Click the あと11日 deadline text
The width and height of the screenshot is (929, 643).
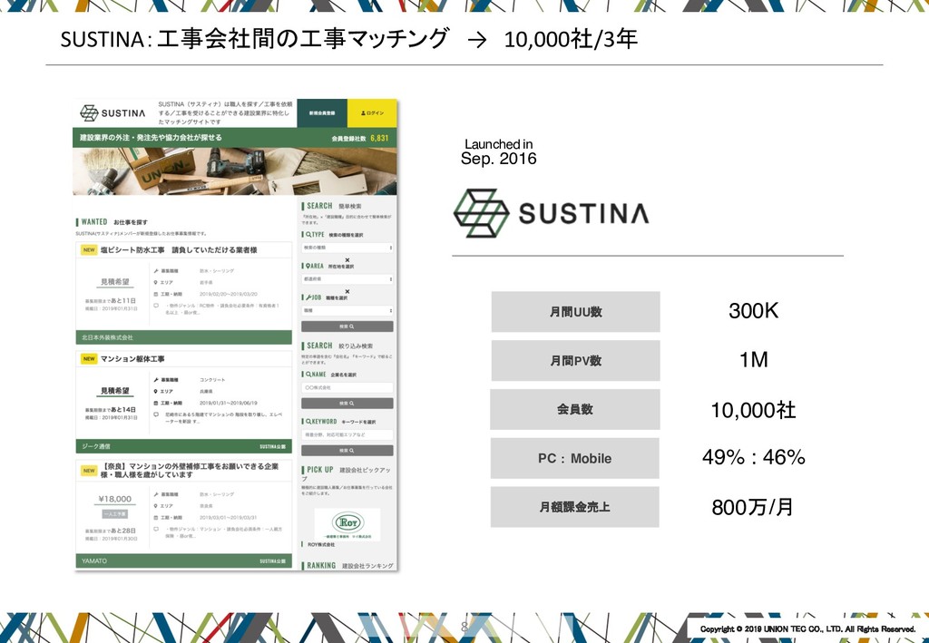click(x=122, y=301)
